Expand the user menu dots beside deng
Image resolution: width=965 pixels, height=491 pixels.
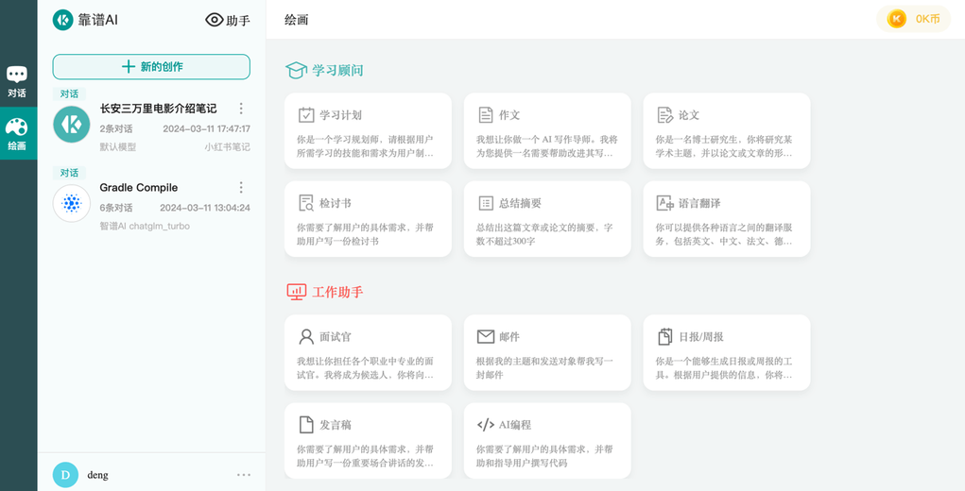[244, 475]
